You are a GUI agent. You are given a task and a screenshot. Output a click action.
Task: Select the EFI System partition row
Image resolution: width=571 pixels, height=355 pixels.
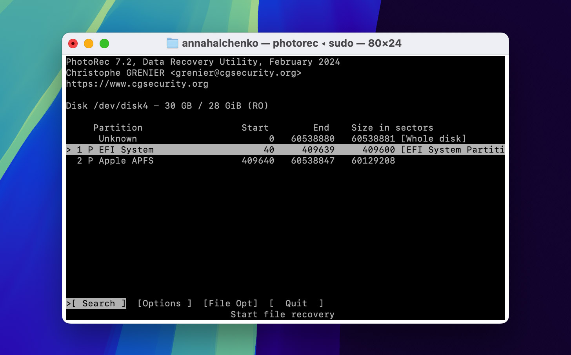(x=285, y=149)
